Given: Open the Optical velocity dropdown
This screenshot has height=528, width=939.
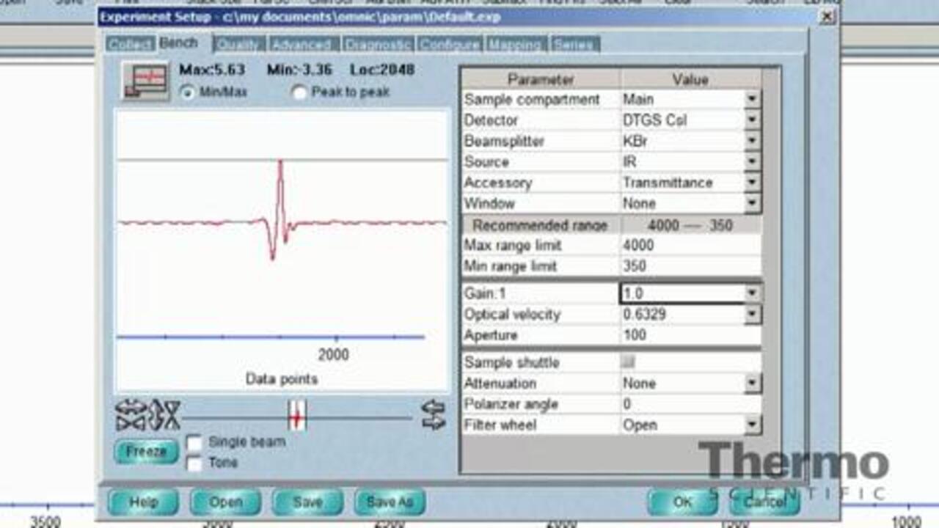Looking at the screenshot, I should [x=752, y=315].
